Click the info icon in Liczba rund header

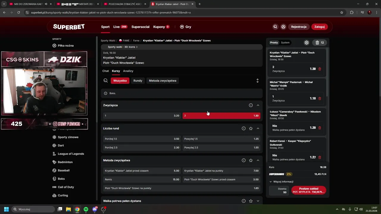click(243, 128)
